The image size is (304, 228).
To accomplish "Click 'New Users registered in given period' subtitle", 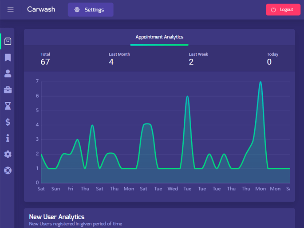I will pos(75,224).
